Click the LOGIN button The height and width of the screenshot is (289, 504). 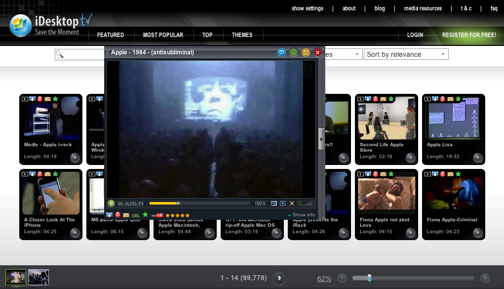(415, 35)
